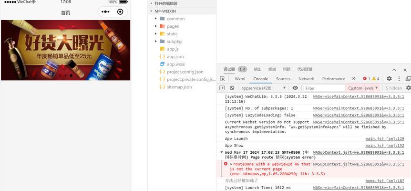Click the 5 hidden messages label

click(x=394, y=88)
